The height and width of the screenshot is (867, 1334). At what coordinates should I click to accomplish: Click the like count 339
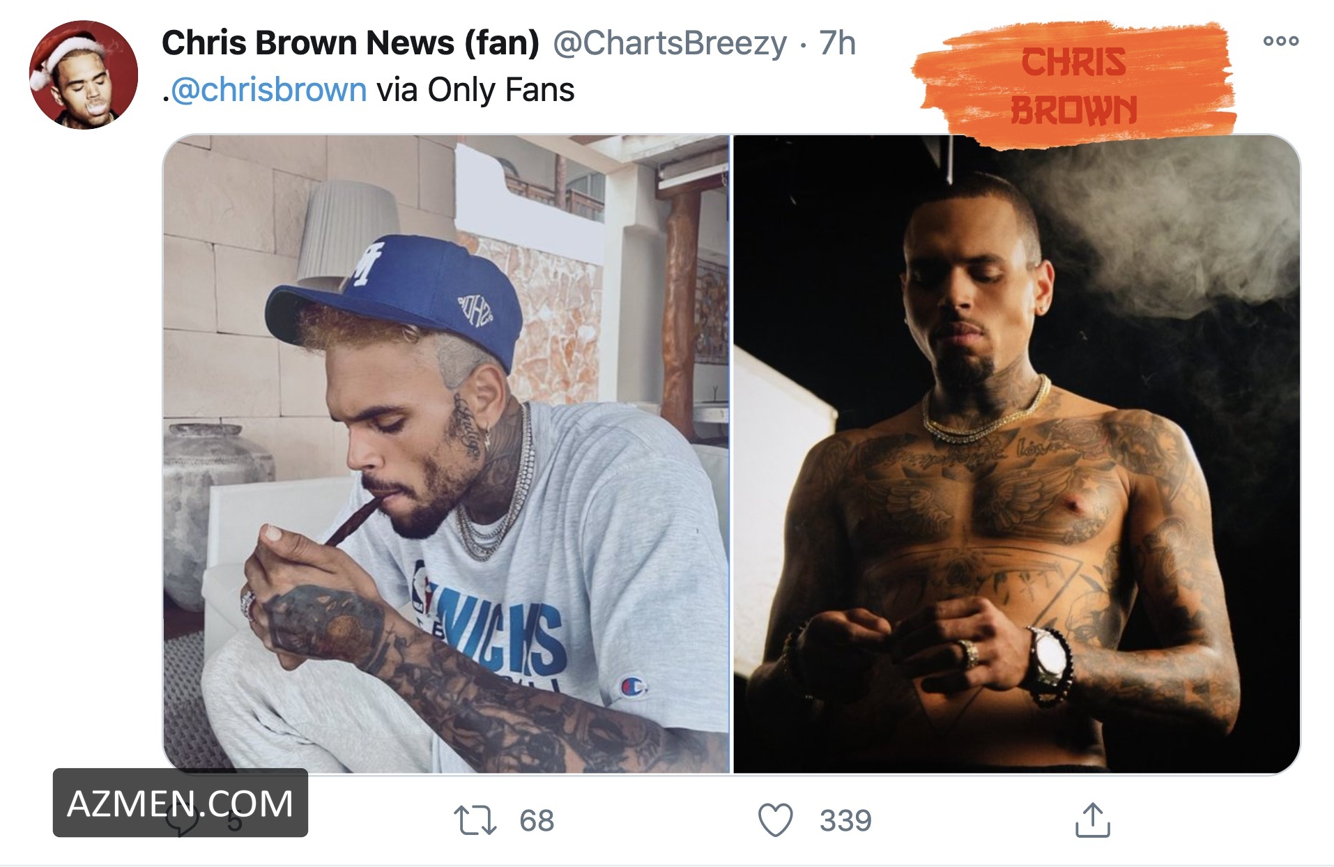click(845, 820)
